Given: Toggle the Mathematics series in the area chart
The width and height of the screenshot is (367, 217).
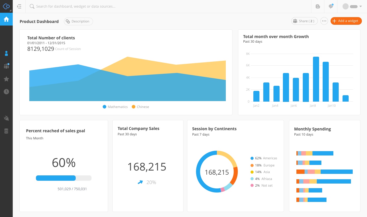Looking at the screenshot, I should point(115,107).
